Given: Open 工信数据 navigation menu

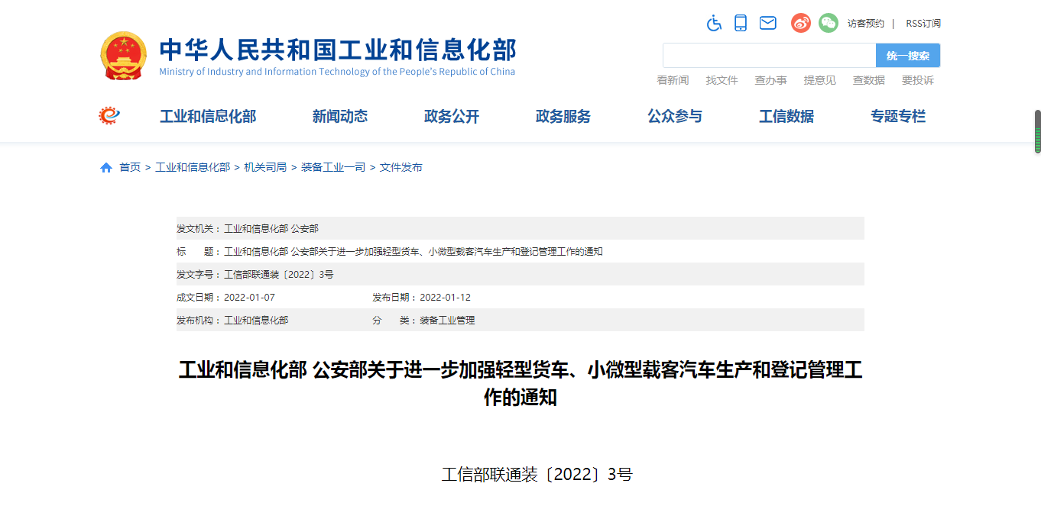Looking at the screenshot, I should [786, 117].
